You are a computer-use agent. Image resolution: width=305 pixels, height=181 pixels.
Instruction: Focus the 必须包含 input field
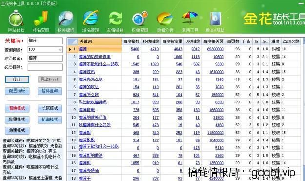pos(45,58)
